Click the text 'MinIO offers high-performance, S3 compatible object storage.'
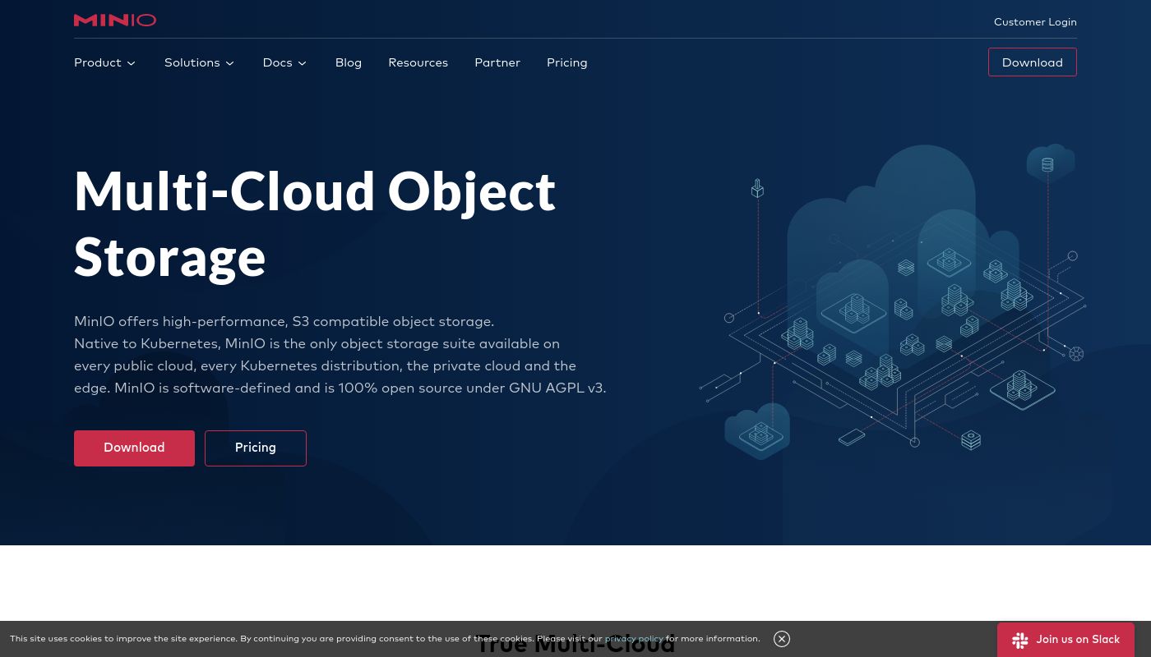This screenshot has height=657, width=1151. pyautogui.click(x=284, y=321)
